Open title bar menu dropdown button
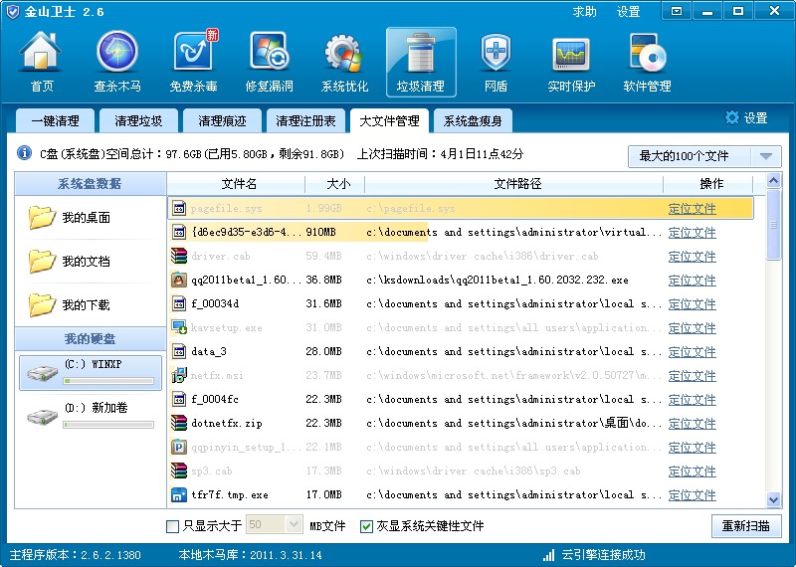Image resolution: width=796 pixels, height=567 pixels. pyautogui.click(x=677, y=11)
